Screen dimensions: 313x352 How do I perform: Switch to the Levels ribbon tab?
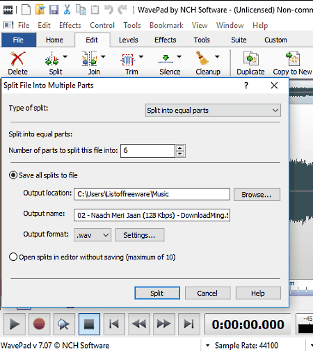(x=129, y=40)
